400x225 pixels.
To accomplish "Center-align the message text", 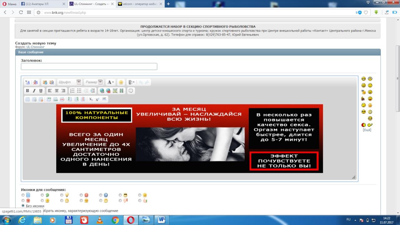I will point(57,91).
